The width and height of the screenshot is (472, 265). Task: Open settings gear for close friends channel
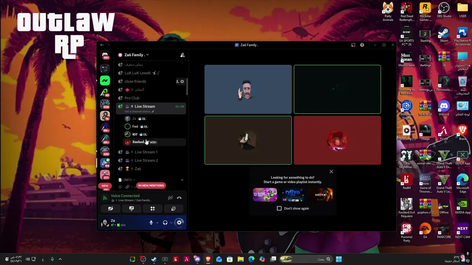click(182, 81)
